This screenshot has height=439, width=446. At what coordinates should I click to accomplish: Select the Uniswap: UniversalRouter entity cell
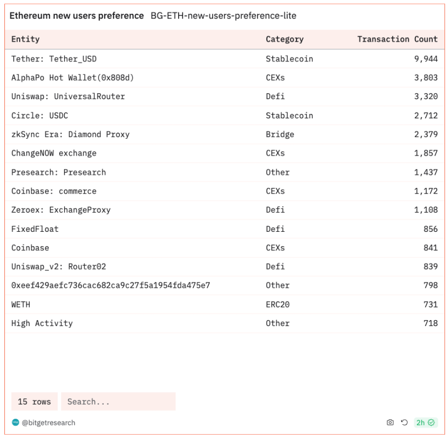coord(68,96)
